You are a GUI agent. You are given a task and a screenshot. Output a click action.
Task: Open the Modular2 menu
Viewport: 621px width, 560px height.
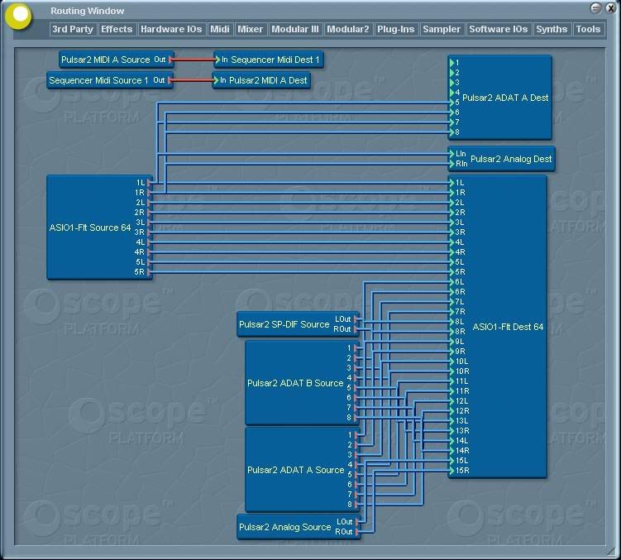click(348, 29)
